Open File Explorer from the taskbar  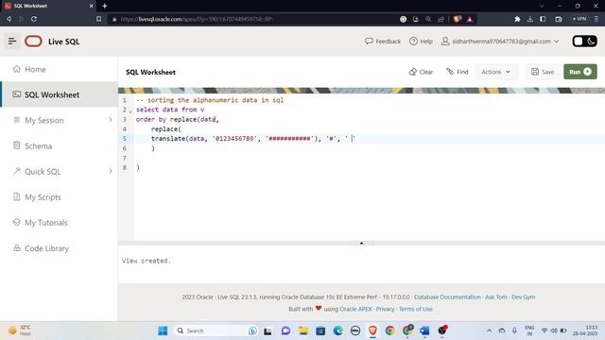point(303,331)
